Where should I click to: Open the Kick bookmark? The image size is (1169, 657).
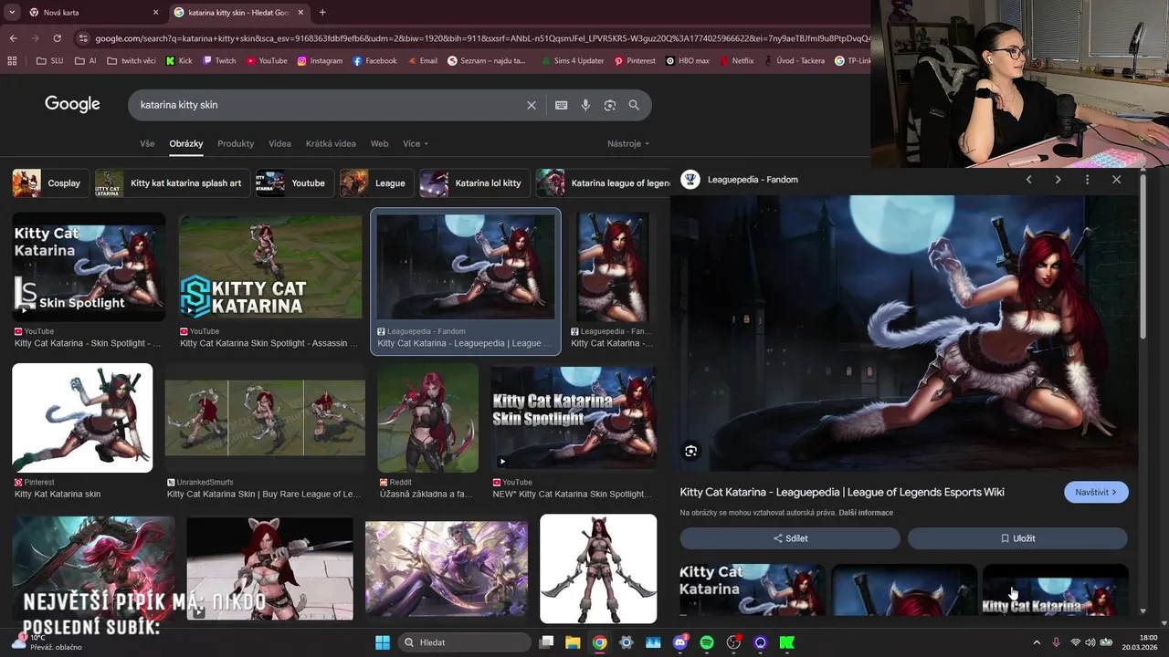tap(179, 61)
